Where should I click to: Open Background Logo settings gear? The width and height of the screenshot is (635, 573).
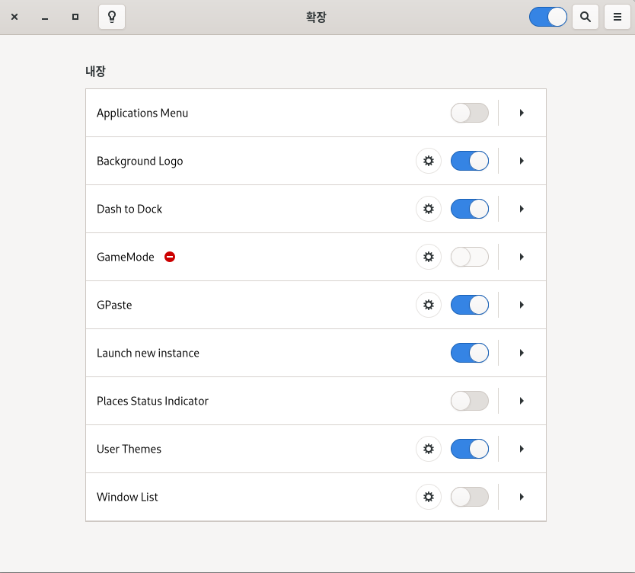point(429,161)
